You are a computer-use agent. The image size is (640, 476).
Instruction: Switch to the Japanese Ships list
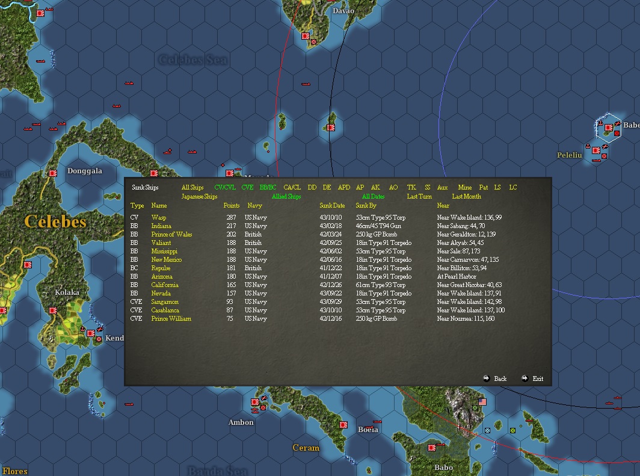(x=199, y=196)
